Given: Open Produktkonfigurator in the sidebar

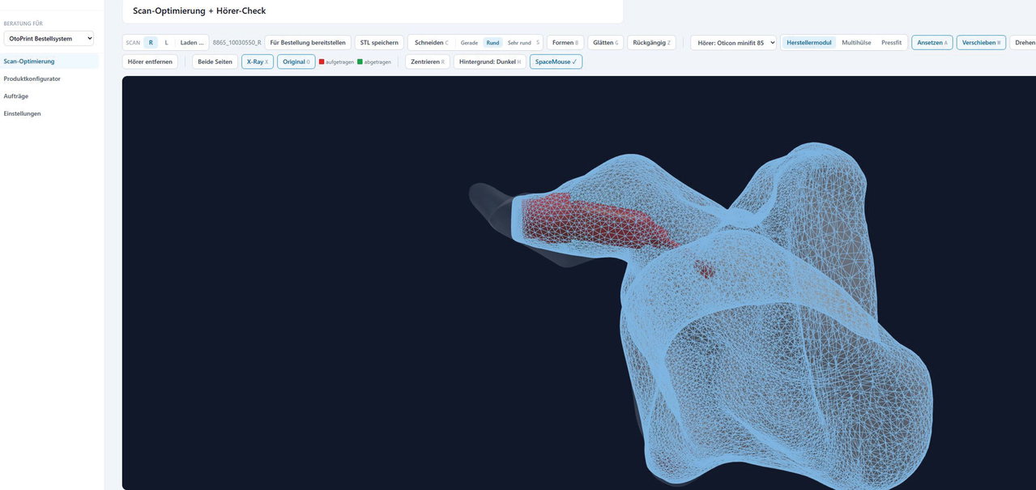Looking at the screenshot, I should [x=32, y=79].
